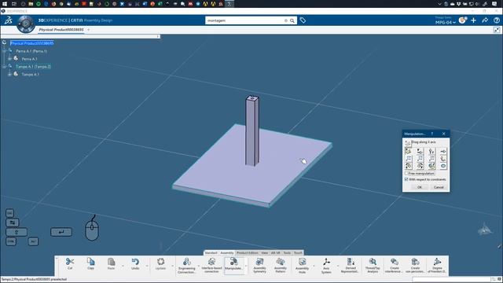
Task: Open the dropdown arrow beside Manipulate
Action: (246, 266)
